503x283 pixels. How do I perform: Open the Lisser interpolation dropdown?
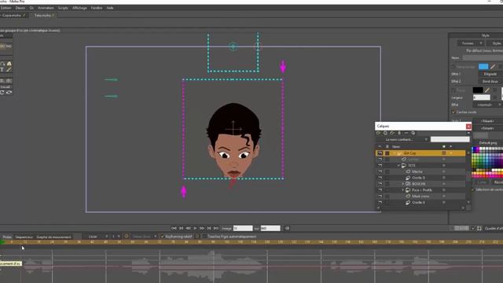click(x=98, y=237)
